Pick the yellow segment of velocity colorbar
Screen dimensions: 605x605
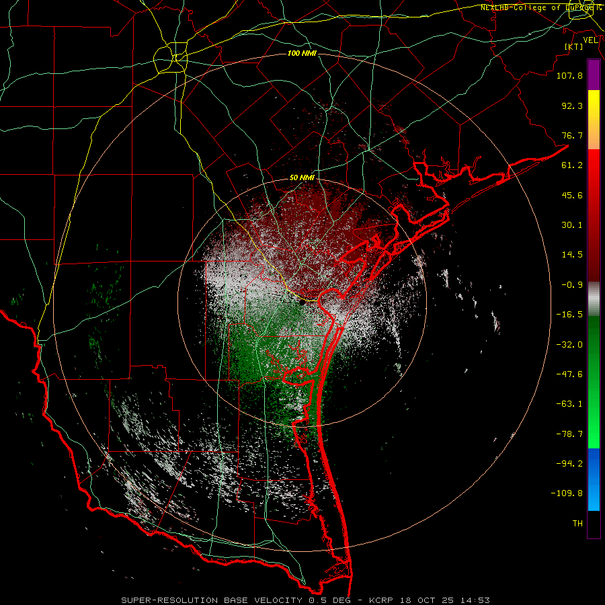594,105
